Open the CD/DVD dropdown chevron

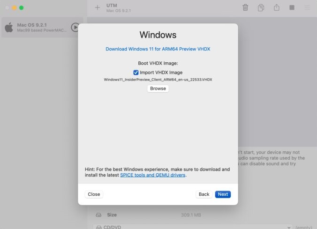pos(289,228)
